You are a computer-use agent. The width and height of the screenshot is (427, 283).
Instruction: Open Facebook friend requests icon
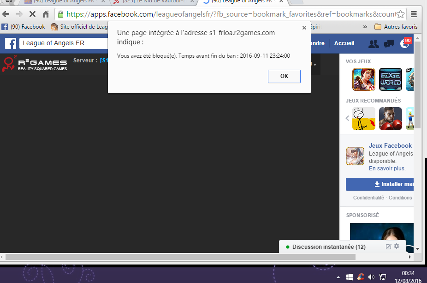(x=374, y=44)
